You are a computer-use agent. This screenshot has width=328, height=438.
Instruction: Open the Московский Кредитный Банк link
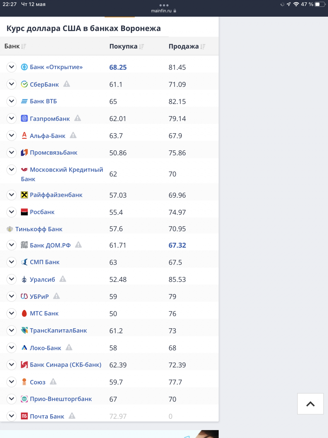(x=62, y=174)
